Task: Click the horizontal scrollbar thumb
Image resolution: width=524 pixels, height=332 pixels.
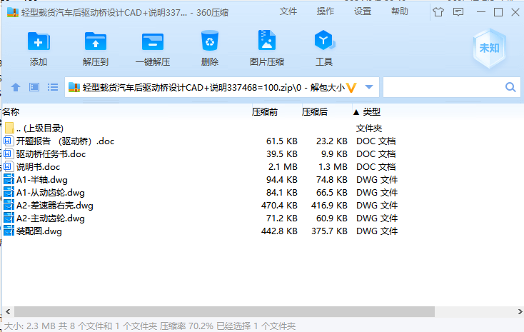Action: coord(224,311)
